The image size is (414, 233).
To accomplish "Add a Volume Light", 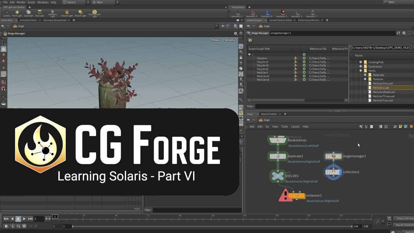I will [67, 13].
